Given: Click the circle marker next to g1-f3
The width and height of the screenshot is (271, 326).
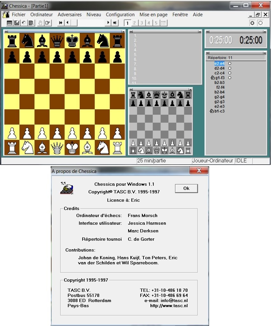Looking at the screenshot, I should click(x=230, y=78).
